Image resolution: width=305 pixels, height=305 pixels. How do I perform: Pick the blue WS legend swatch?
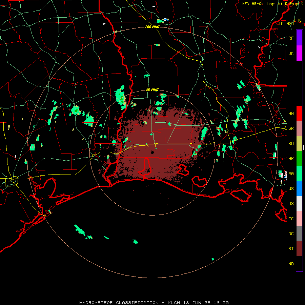[299, 188]
